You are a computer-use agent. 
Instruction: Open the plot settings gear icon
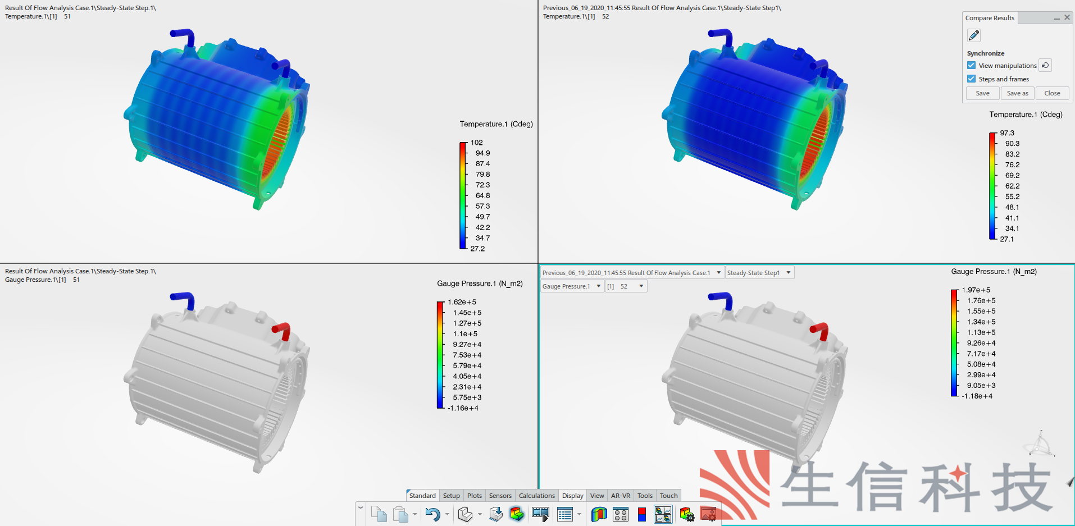click(x=687, y=514)
